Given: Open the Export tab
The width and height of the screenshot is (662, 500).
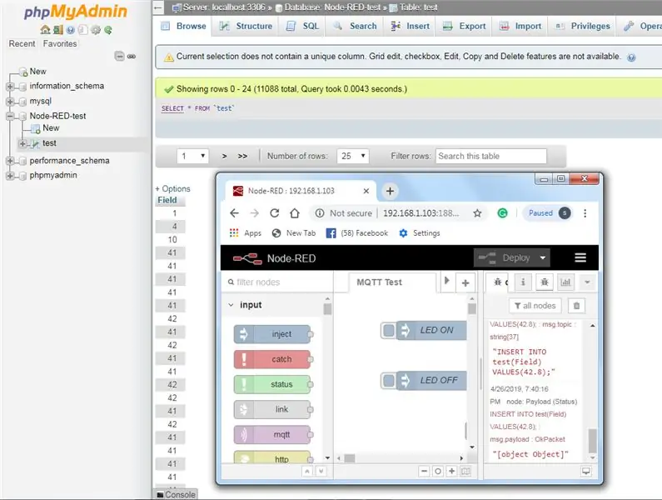Looking at the screenshot, I should pos(464,26).
